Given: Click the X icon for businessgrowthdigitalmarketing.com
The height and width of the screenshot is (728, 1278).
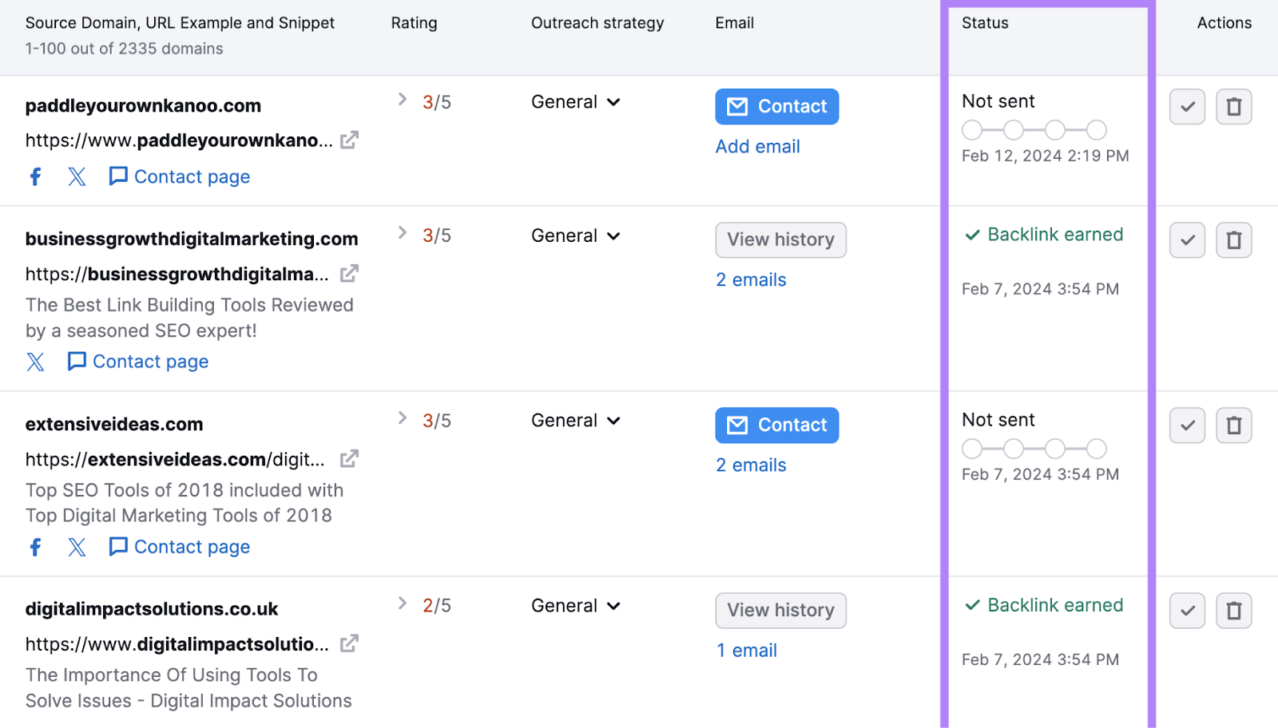Looking at the screenshot, I should 35,362.
